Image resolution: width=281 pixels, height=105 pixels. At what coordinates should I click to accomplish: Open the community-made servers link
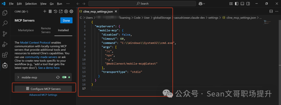point(41,57)
